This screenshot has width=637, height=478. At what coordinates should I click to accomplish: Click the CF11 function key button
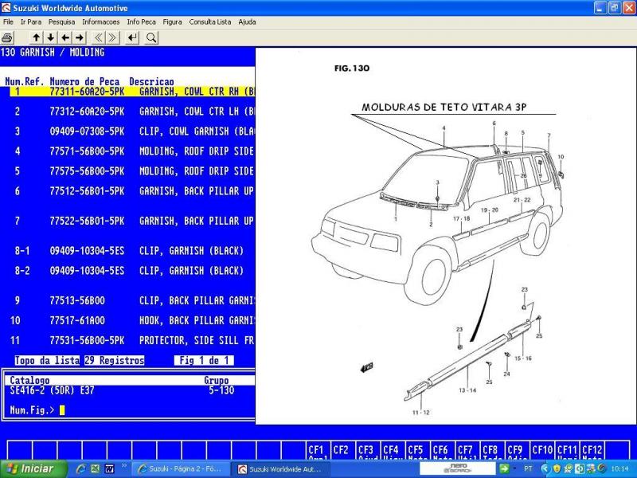[x=567, y=451]
